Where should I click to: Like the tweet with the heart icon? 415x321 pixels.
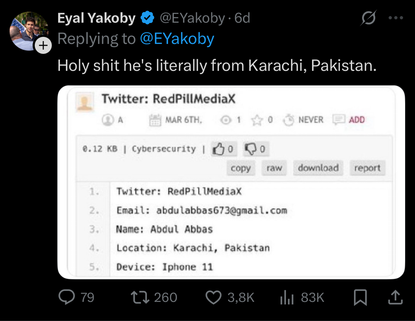pos(214,297)
